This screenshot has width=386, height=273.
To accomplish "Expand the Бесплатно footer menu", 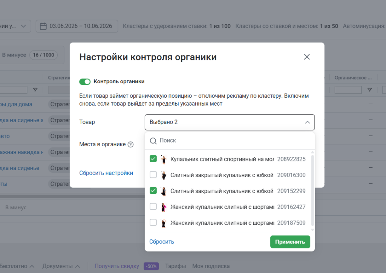I will (17, 266).
